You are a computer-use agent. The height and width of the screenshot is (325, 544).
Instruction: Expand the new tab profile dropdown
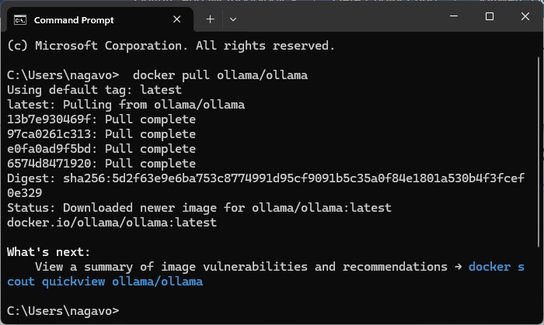[x=233, y=19]
